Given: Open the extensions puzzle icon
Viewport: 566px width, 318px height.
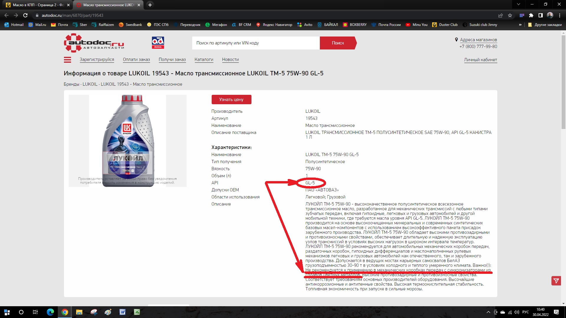Looking at the screenshot, I should coord(531,15).
